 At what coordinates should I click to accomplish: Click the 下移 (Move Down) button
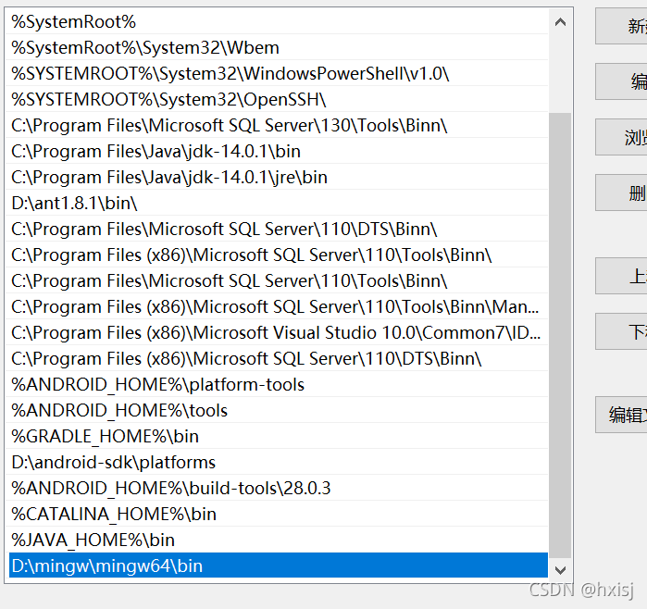621,331
